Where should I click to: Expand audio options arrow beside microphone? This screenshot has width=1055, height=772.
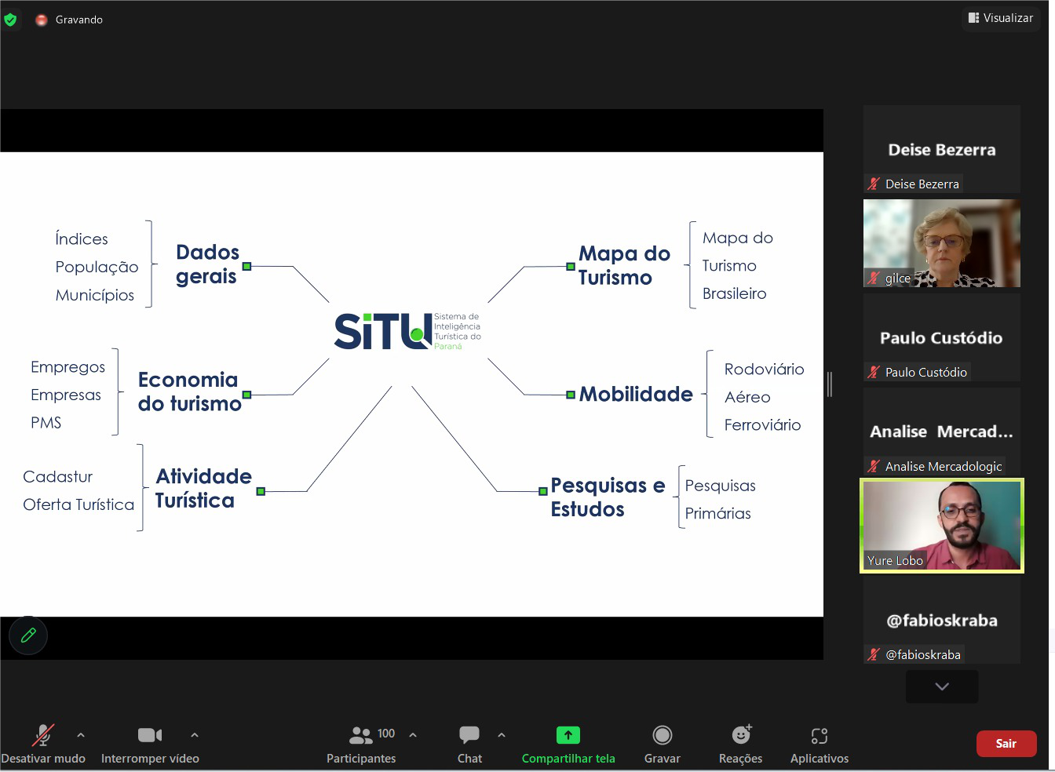[x=81, y=735]
